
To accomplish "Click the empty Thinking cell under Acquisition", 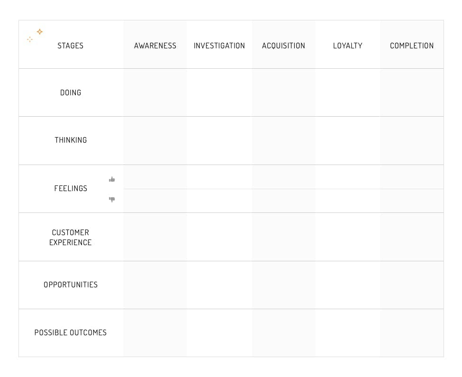I will pos(283,140).
